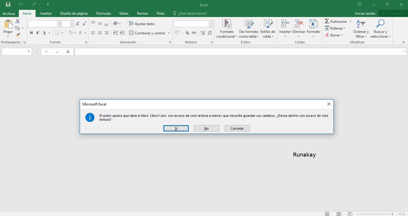Viewport: 408px width, 216px height.
Task: Open Formato condicional menu
Action: point(227,29)
